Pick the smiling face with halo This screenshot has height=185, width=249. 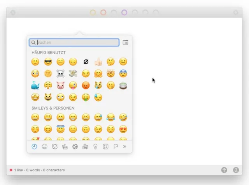click(x=61, y=129)
